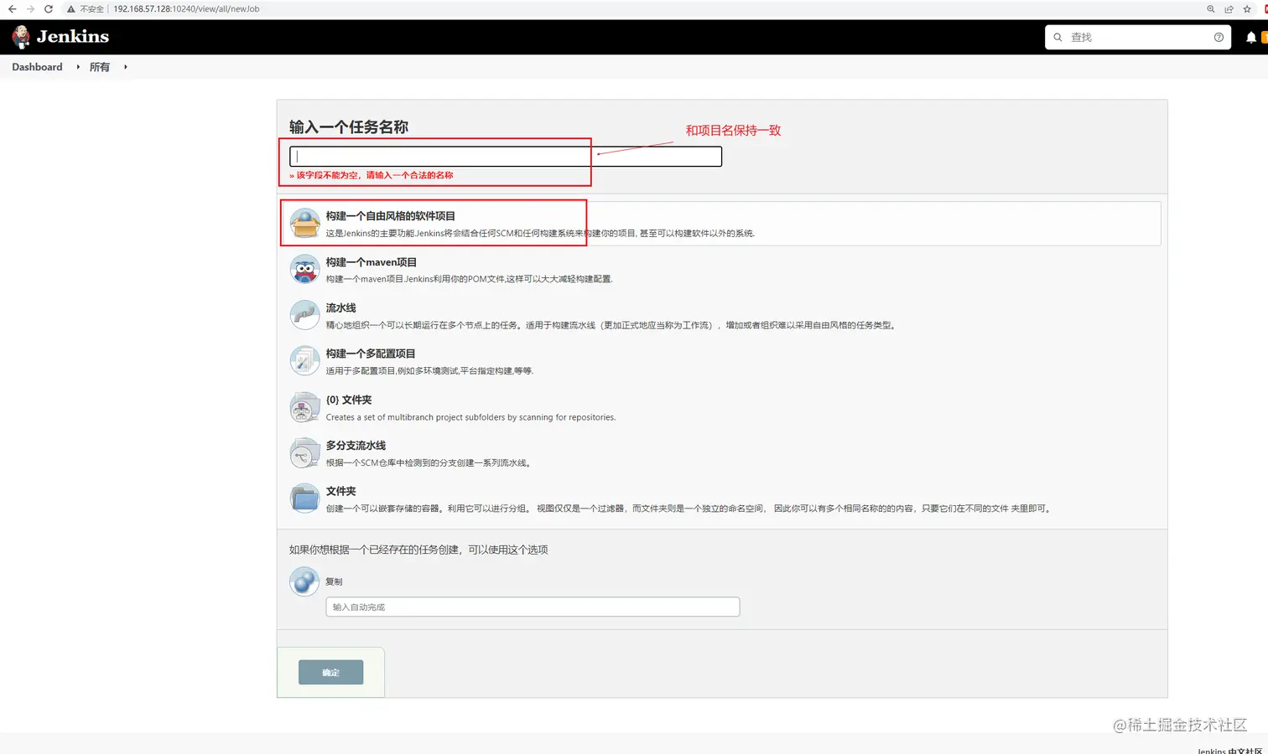This screenshot has width=1268, height=754.
Task: Click the 复制 copy spheres icon
Action: [304, 581]
